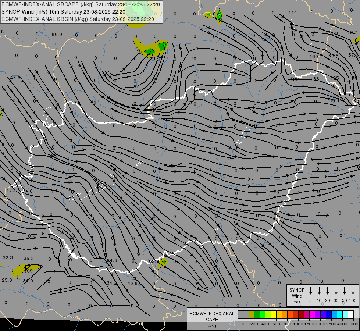This screenshot has height=331, width=360.
Task: Click the 30 m/s label in the wind legend
Action: (336, 300)
